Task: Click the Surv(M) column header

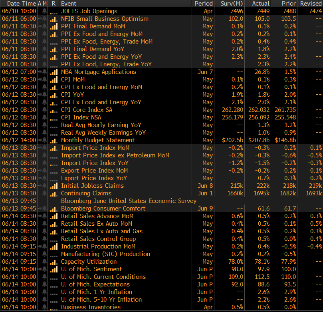Action: pos(232,3)
